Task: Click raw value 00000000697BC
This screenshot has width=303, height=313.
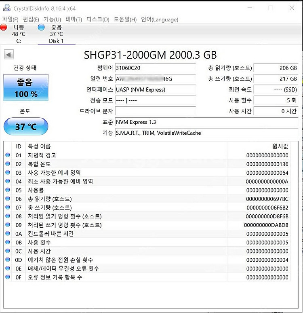Action: pyautogui.click(x=267, y=199)
